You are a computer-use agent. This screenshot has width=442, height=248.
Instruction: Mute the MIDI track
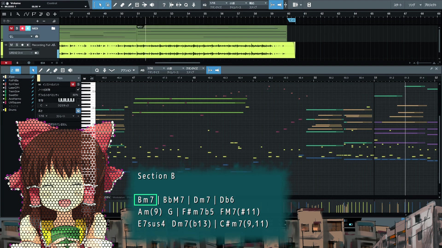[x=11, y=28]
